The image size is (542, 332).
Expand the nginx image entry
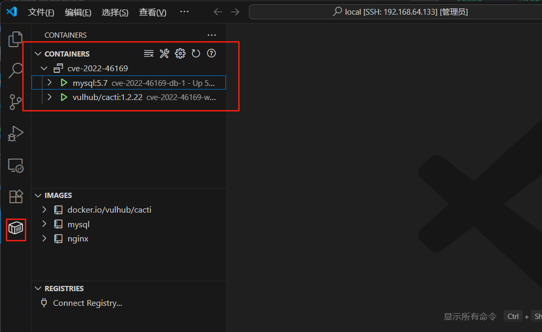(x=44, y=238)
